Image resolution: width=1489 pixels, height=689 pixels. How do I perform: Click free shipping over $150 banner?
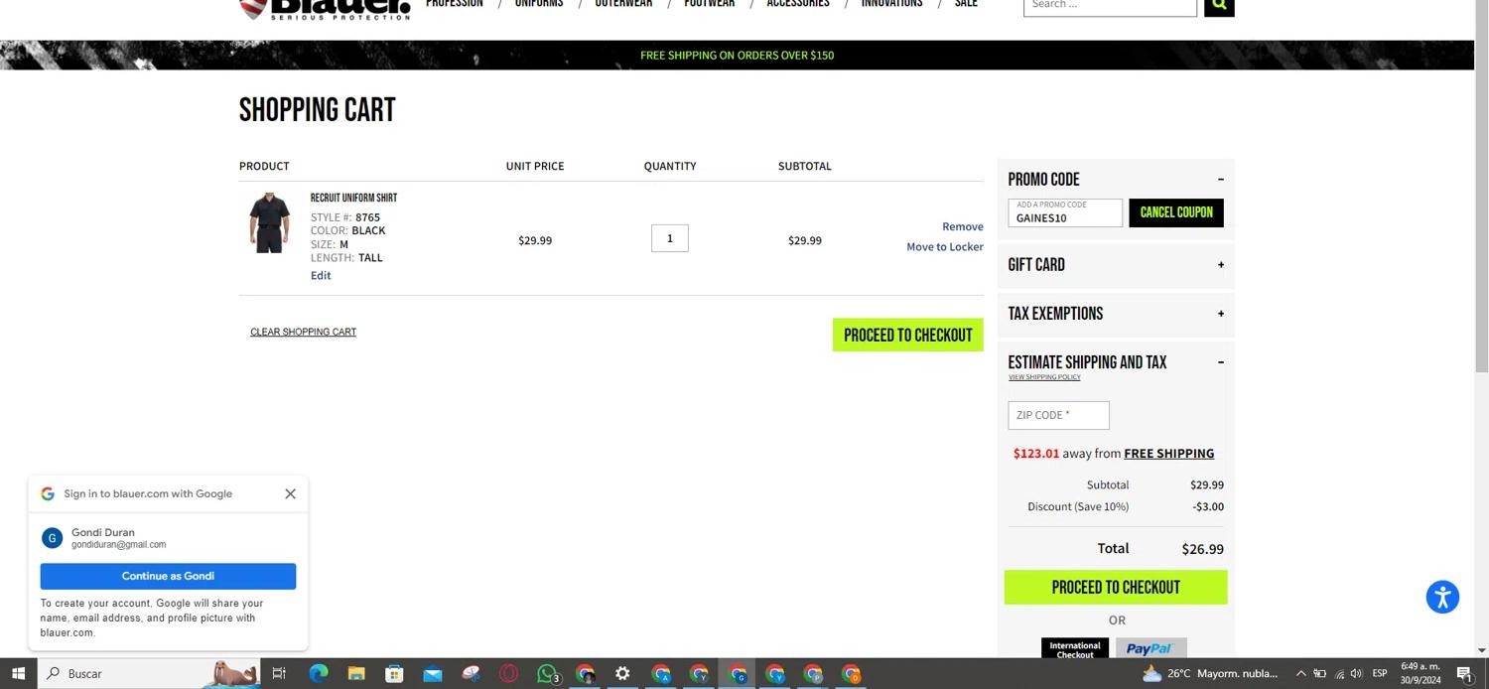pyautogui.click(x=737, y=55)
